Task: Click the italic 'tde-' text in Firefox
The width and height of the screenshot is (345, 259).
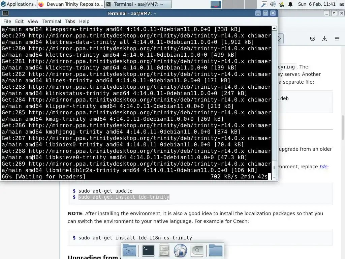Action: pyautogui.click(x=324, y=167)
